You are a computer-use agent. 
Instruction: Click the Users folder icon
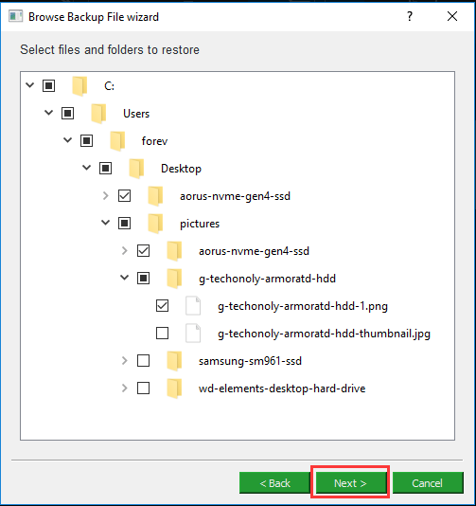point(98,114)
